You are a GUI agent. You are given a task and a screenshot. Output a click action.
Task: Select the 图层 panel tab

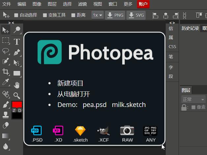coord(186,90)
